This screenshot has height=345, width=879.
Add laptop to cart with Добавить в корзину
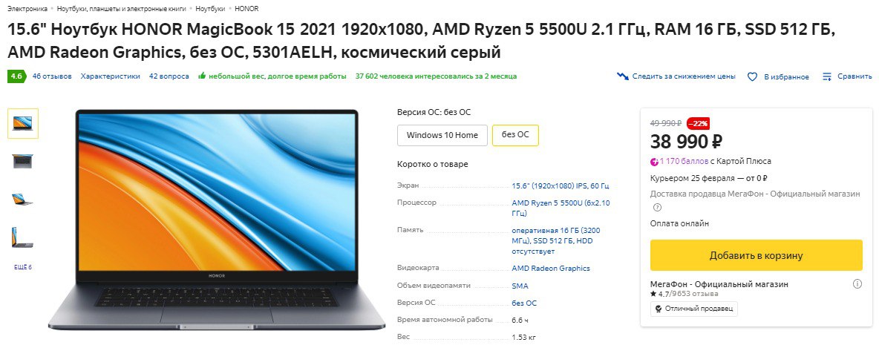757,255
